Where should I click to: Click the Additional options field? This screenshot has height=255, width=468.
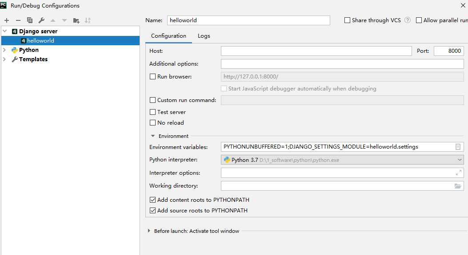pos(342,64)
